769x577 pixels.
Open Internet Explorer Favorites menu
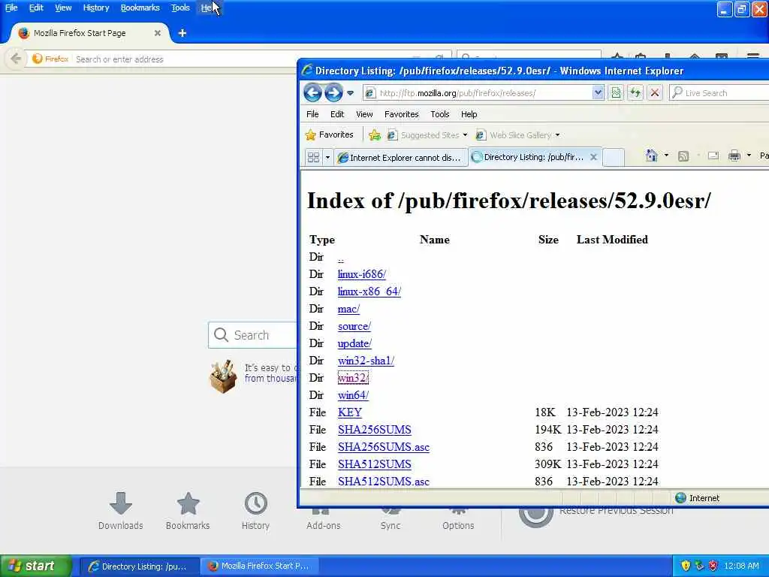click(x=401, y=114)
